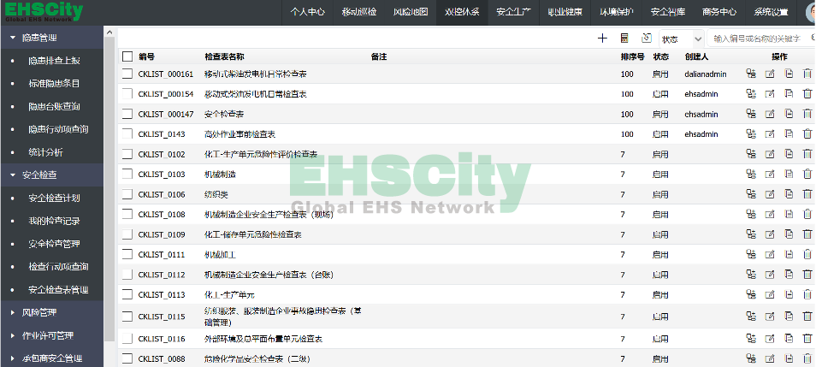816x367 pixels.
Task: Edit the CKLIST_0111 机械加工 row
Action: coord(770,254)
